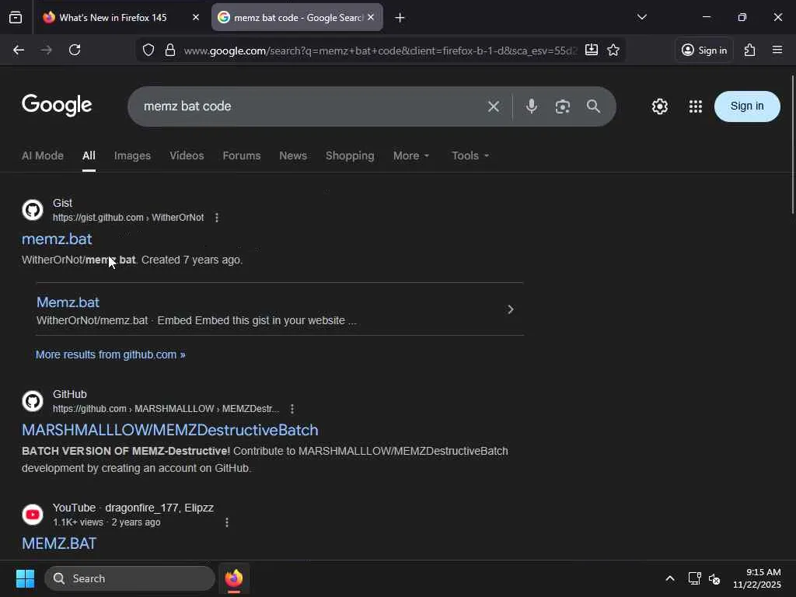Focus the Google search input field
Viewport: 796px width, 597px height.
point(309,106)
